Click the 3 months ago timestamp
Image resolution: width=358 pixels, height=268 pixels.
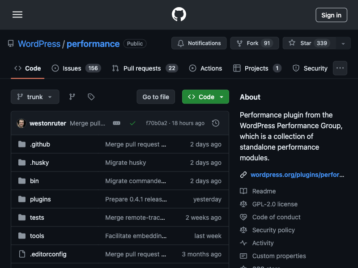click(202, 254)
